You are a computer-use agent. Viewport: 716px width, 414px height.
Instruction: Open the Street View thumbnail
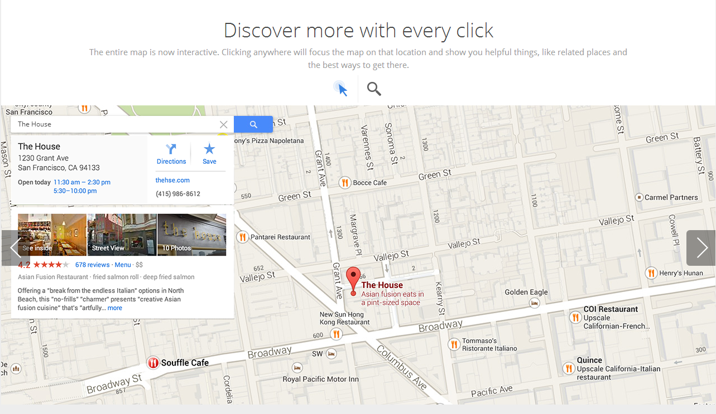122,235
